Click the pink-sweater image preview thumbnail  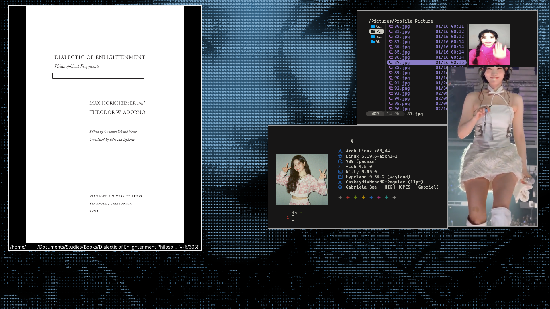(x=490, y=44)
